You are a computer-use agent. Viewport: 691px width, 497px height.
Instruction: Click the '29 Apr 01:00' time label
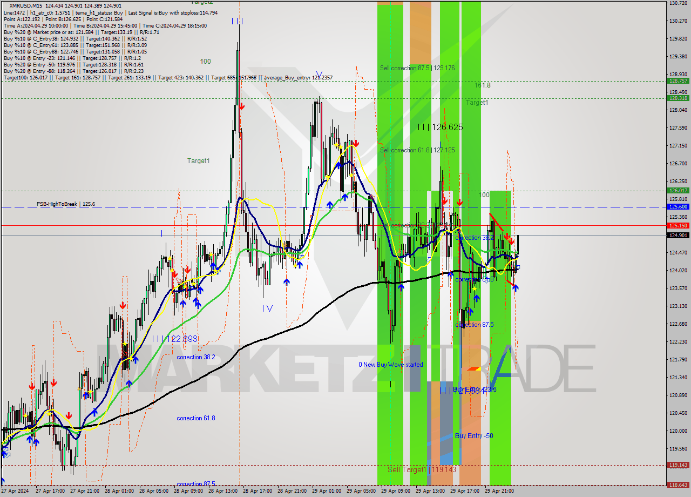pyautogui.click(x=327, y=492)
